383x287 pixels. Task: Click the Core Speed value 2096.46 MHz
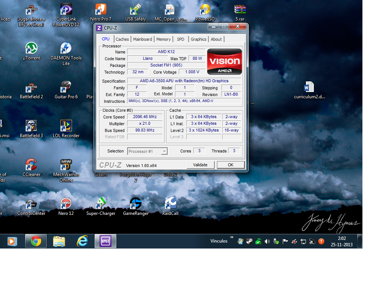pyautogui.click(x=145, y=117)
